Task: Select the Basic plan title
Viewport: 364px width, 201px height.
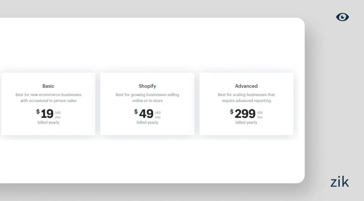Action: tap(48, 86)
